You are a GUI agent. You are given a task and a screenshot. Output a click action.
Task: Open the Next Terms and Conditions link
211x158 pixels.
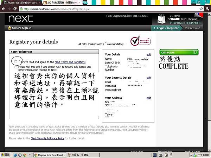click(x=70, y=62)
